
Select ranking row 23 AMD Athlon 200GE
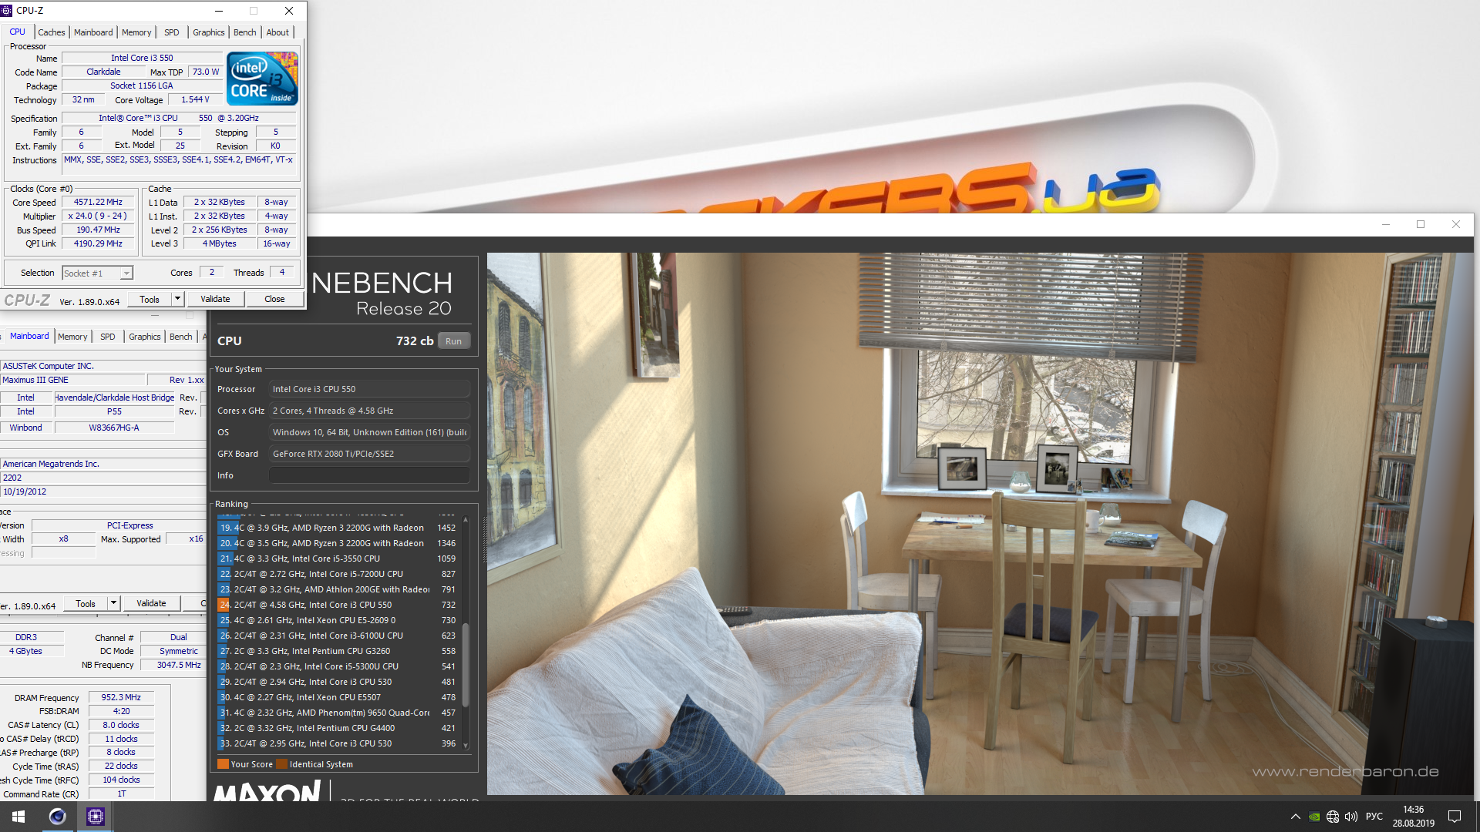click(338, 589)
